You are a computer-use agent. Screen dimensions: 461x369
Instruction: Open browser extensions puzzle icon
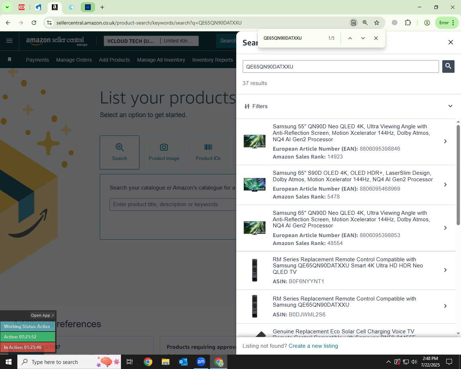click(408, 23)
